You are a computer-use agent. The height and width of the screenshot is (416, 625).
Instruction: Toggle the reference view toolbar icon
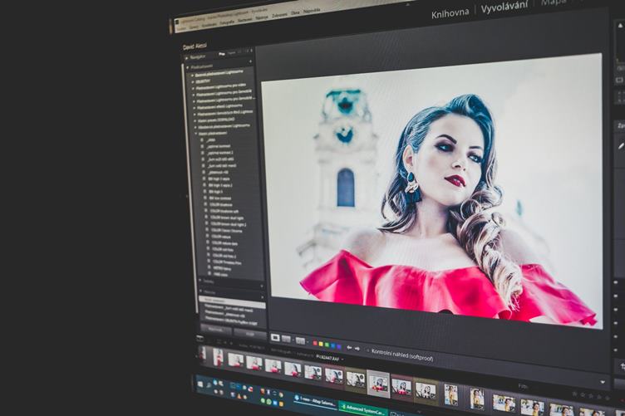(286, 339)
